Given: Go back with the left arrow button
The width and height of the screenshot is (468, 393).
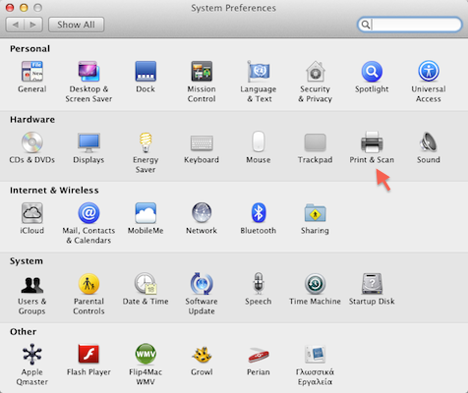Looking at the screenshot, I should tap(15, 25).
